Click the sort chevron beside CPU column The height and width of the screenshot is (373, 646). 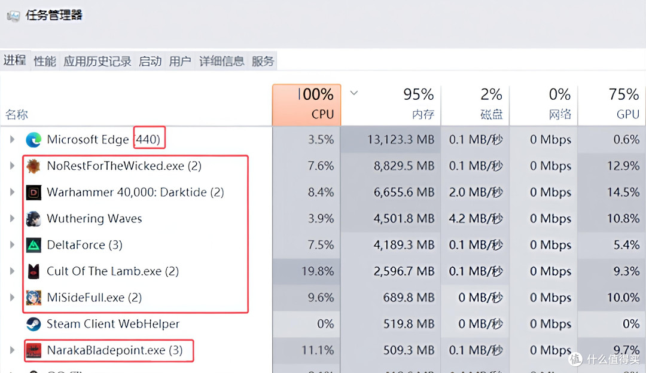pos(354,93)
